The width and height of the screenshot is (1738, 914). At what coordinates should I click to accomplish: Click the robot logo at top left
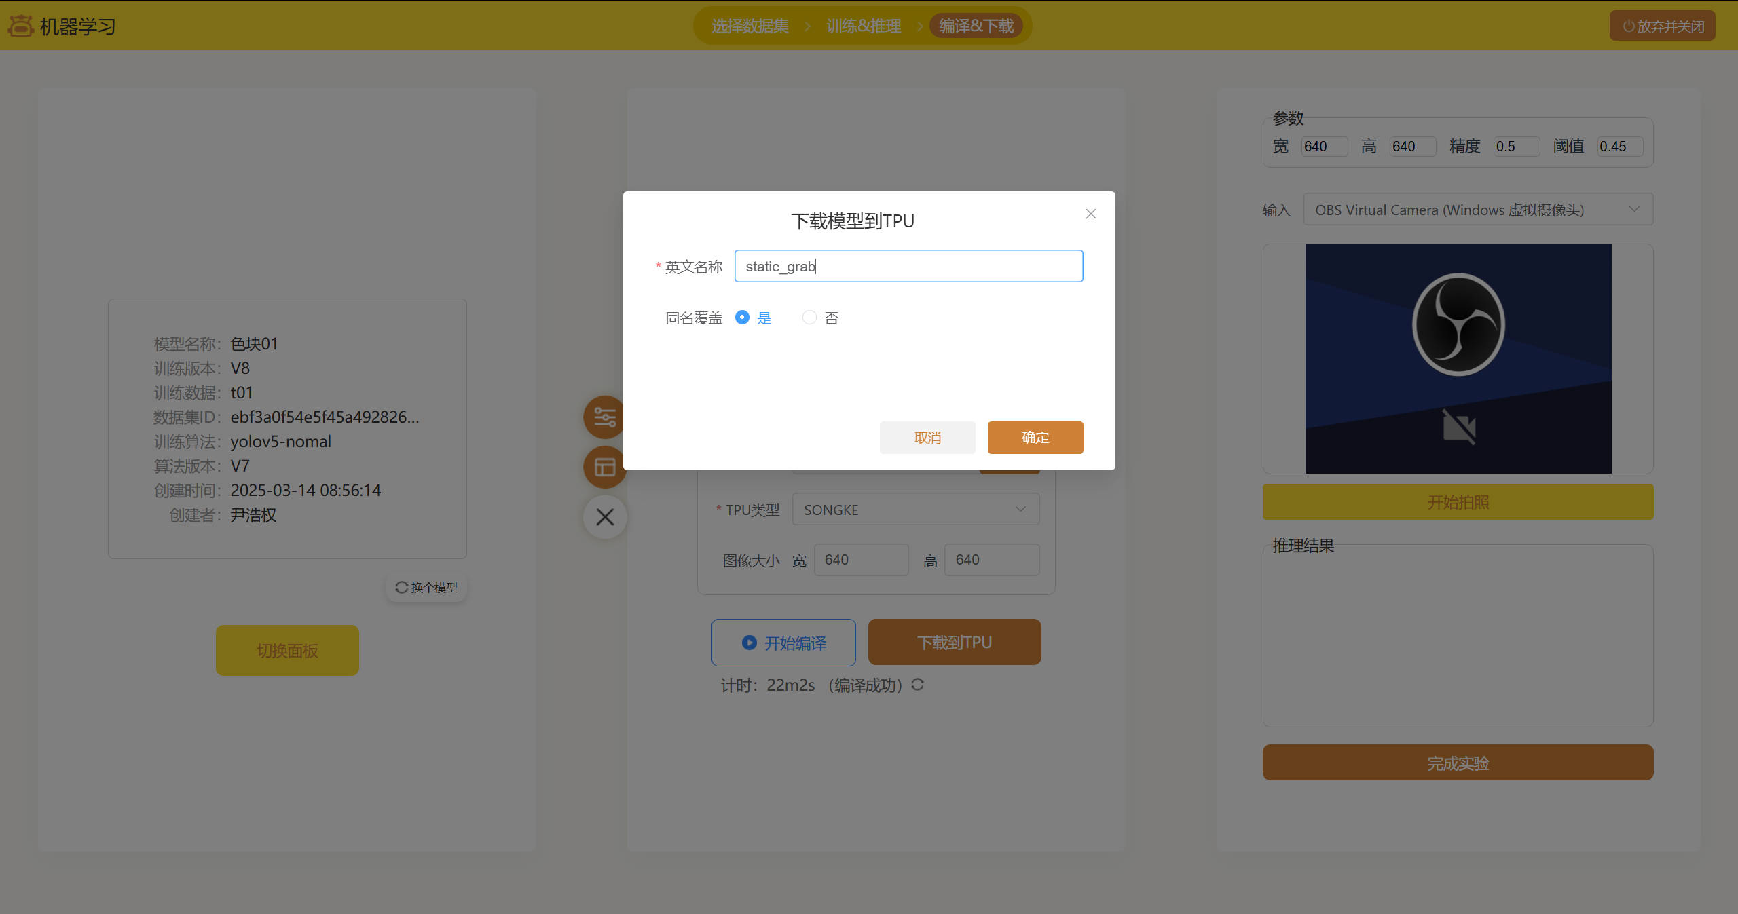click(x=20, y=26)
